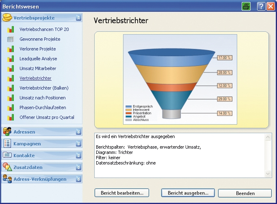277x204 pixels.
Task: Click the blue Erstgespräch legend swatch
Action: [129, 106]
